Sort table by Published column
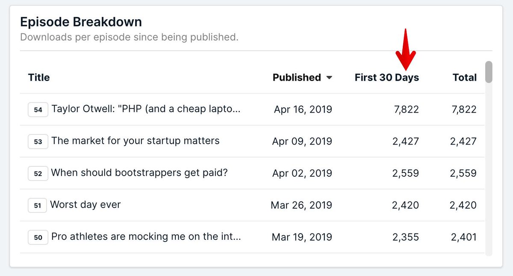Viewport: 513px width, 276px height. click(297, 78)
